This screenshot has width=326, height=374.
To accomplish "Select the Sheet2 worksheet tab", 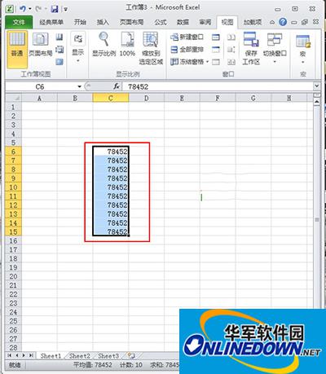I will pyautogui.click(x=80, y=356).
